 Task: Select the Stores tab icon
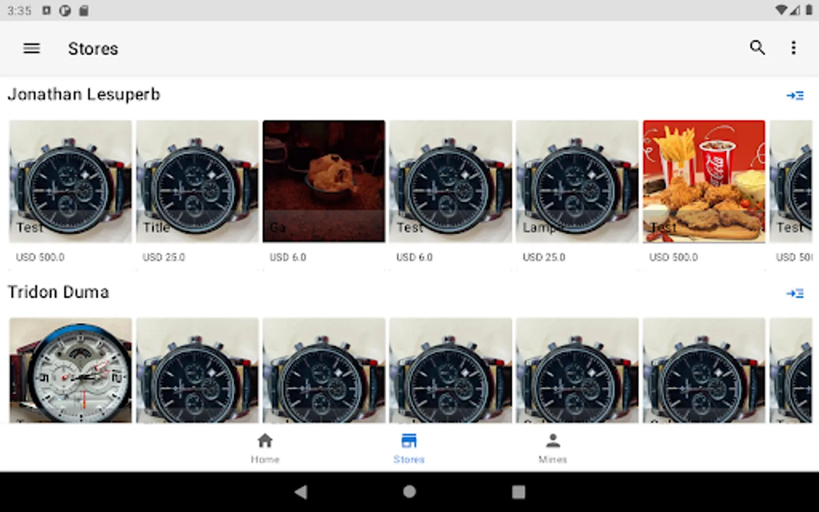tap(409, 439)
